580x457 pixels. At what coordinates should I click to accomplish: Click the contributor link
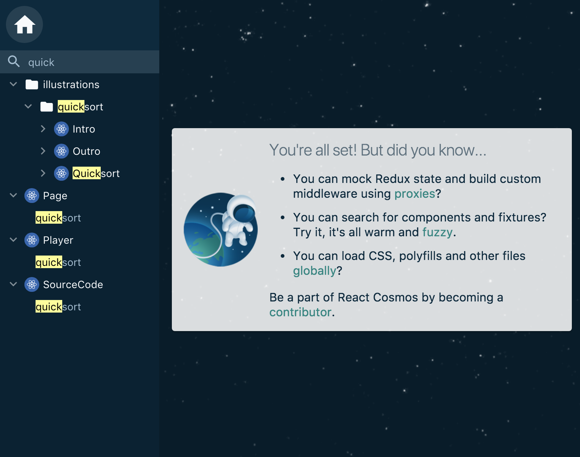tap(300, 312)
